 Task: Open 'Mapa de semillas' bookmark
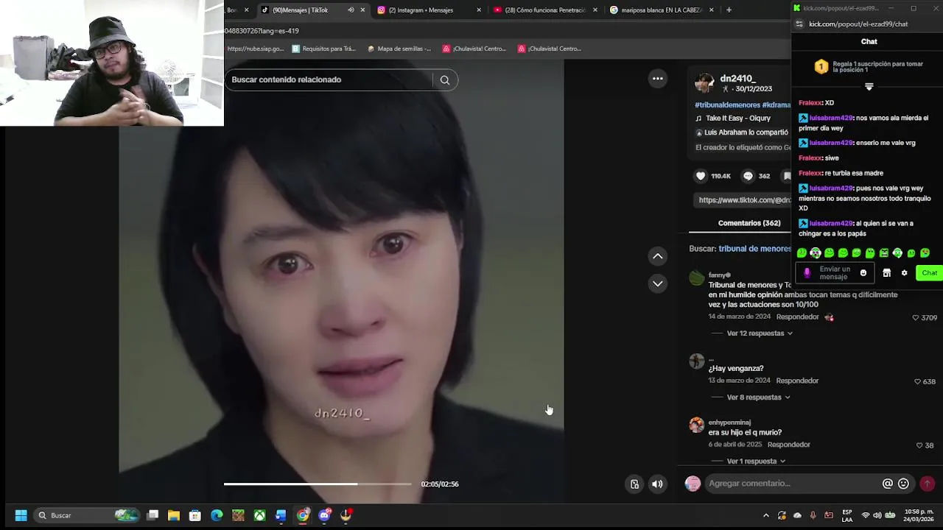point(399,49)
